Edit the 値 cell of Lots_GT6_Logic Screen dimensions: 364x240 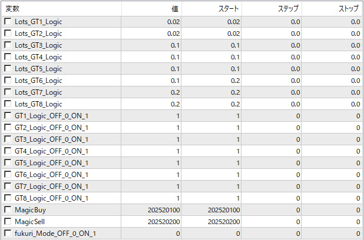151,81
